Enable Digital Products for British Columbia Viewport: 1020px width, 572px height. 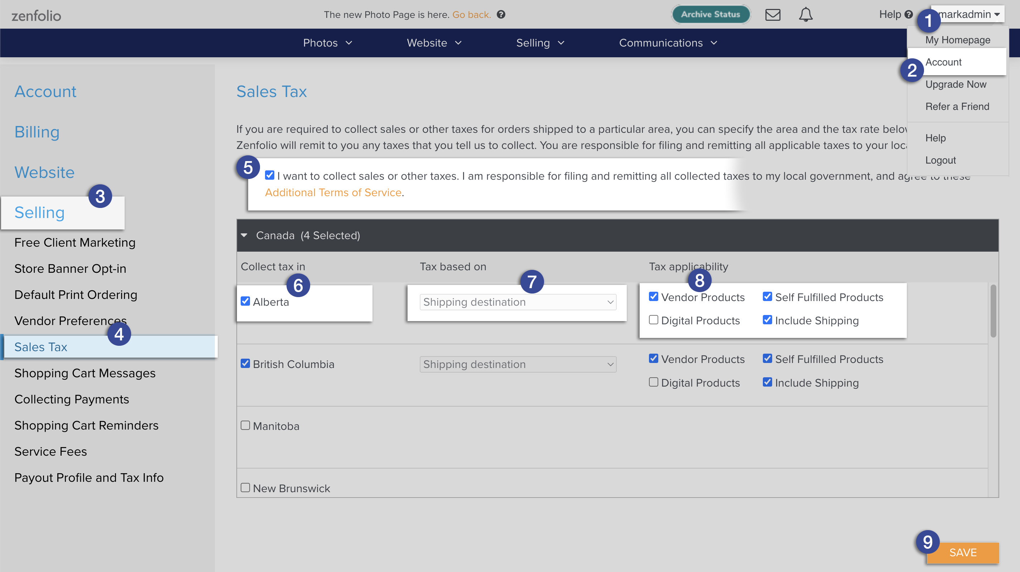(x=654, y=382)
